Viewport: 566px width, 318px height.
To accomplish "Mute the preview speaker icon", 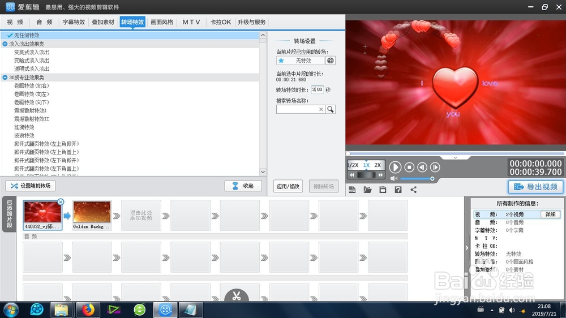I will coord(393,179).
